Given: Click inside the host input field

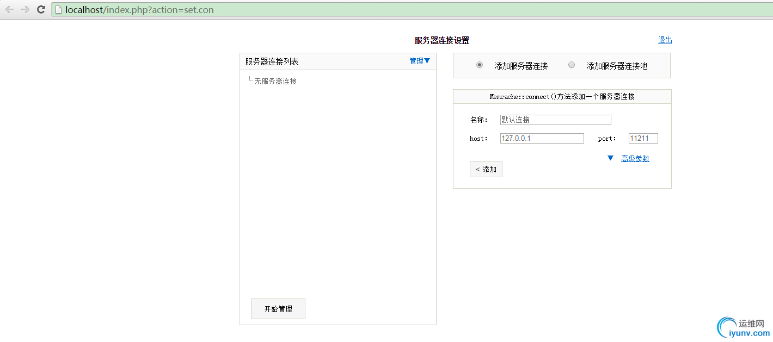Looking at the screenshot, I should pyautogui.click(x=542, y=138).
